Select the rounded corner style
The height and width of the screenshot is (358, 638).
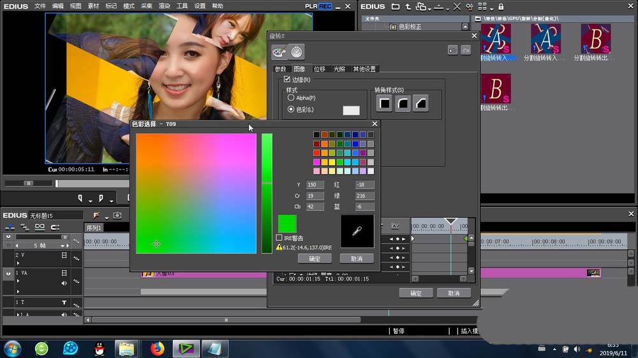403,103
